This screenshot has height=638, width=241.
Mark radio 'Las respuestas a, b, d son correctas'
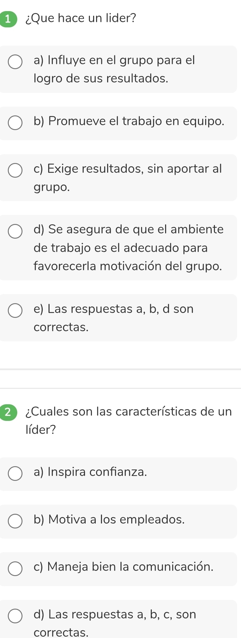point(15,310)
